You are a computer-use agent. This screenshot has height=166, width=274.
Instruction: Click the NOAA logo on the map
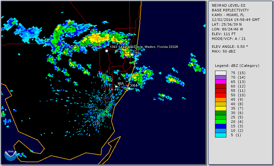tap(11, 154)
